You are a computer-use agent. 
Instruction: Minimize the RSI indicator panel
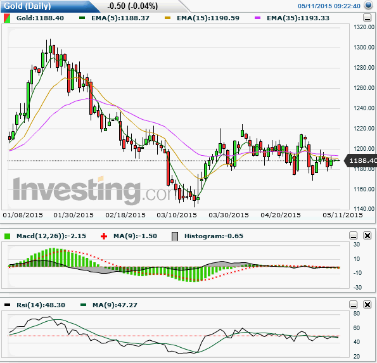(354, 305)
